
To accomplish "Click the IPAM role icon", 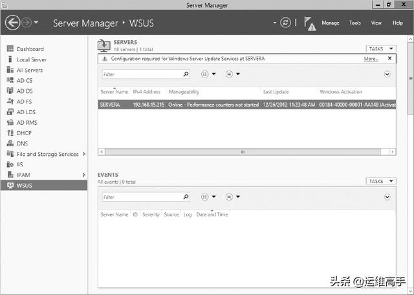I will (10, 175).
